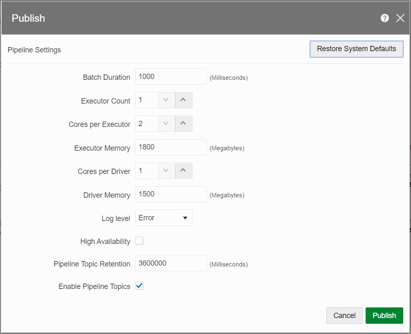The width and height of the screenshot is (411, 334).
Task: Click the Pipeline Topic Retention label
Action: tap(92, 264)
